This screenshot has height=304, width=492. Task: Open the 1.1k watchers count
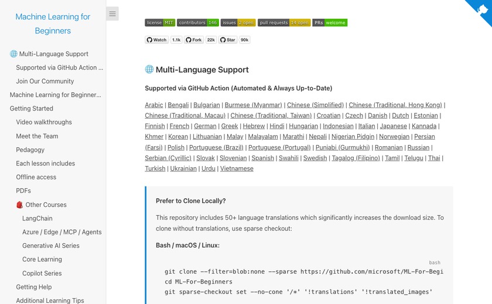click(176, 40)
